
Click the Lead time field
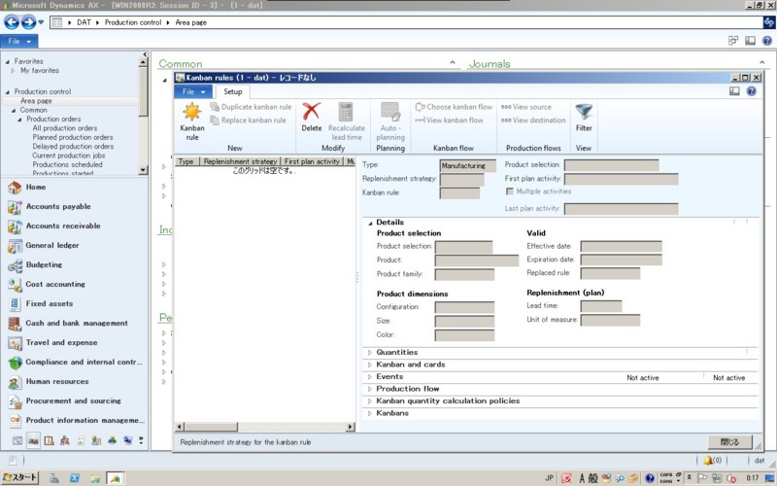[601, 306]
